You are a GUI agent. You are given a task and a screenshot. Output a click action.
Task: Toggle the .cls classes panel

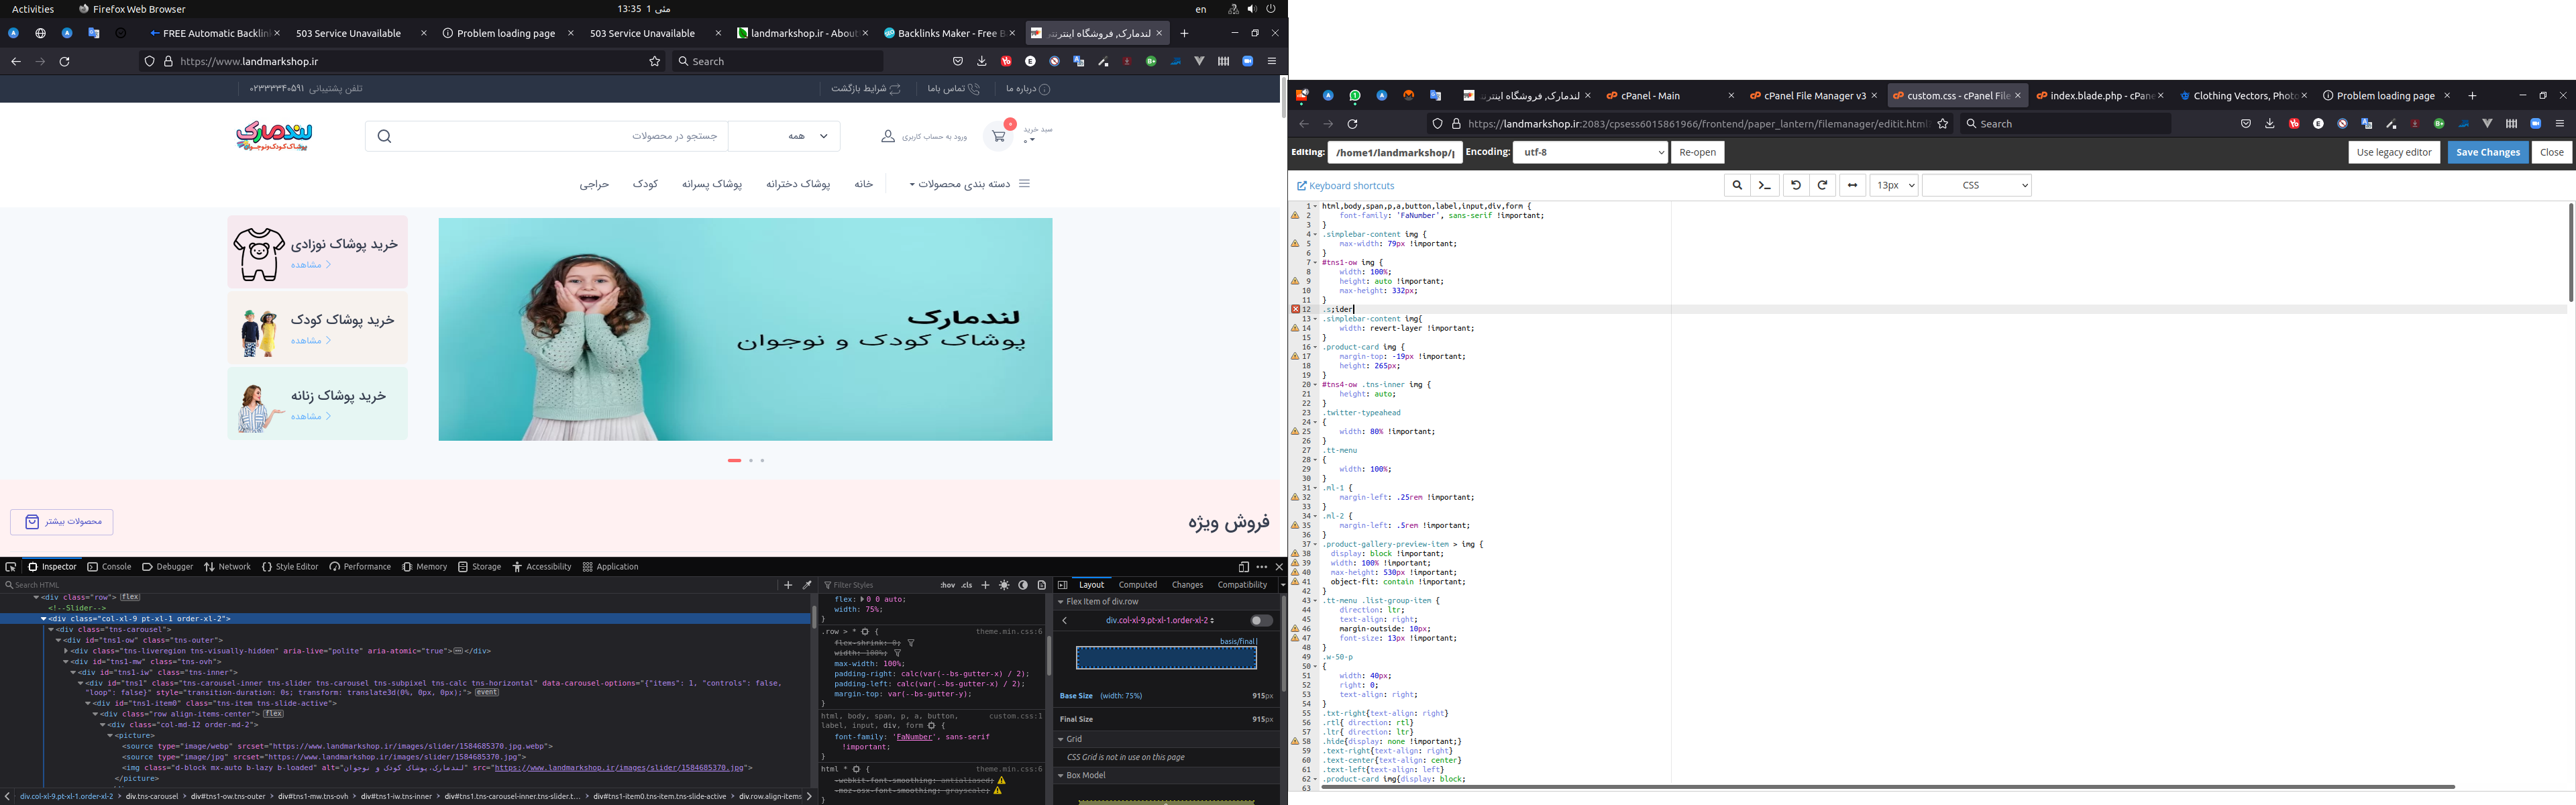tap(967, 585)
